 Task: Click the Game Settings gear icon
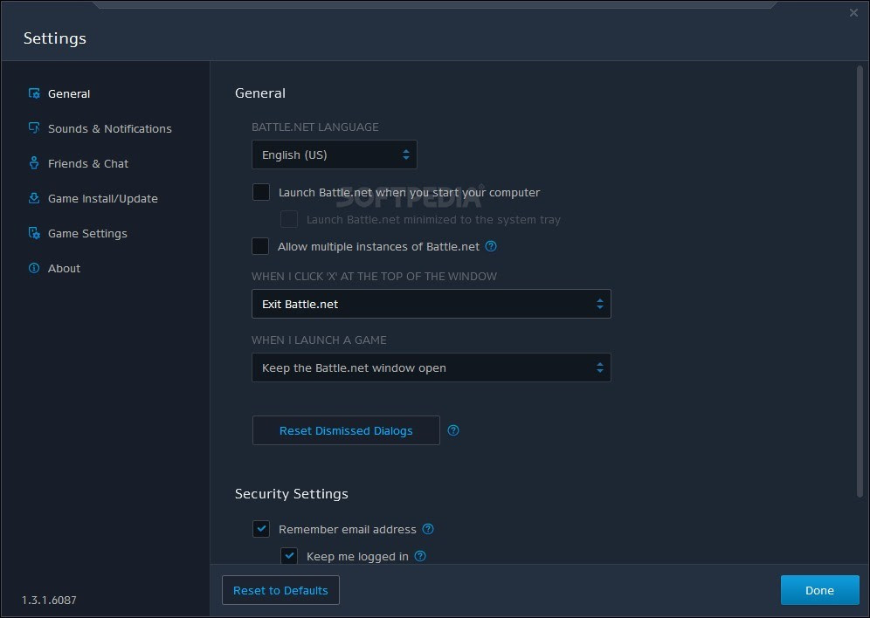[x=34, y=233]
